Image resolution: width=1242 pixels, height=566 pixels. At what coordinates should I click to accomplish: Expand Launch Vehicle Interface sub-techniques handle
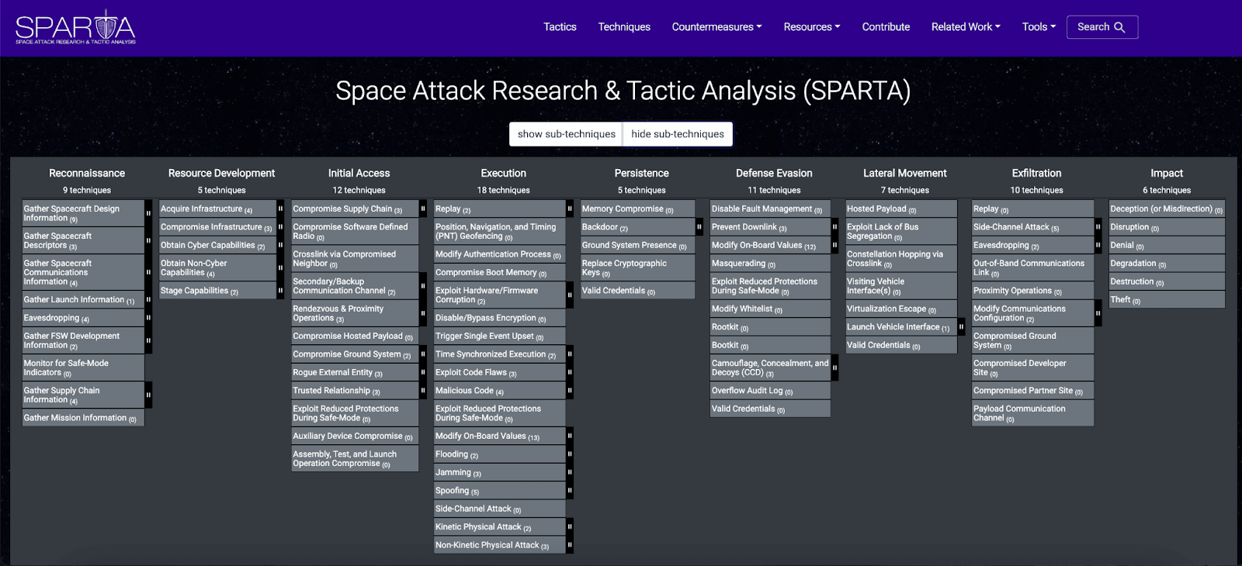pos(962,326)
